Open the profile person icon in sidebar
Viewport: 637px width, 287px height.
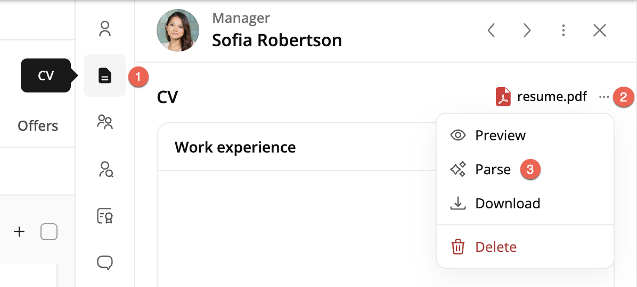point(105,29)
